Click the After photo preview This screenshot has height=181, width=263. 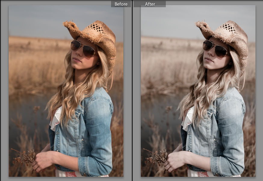198,91
